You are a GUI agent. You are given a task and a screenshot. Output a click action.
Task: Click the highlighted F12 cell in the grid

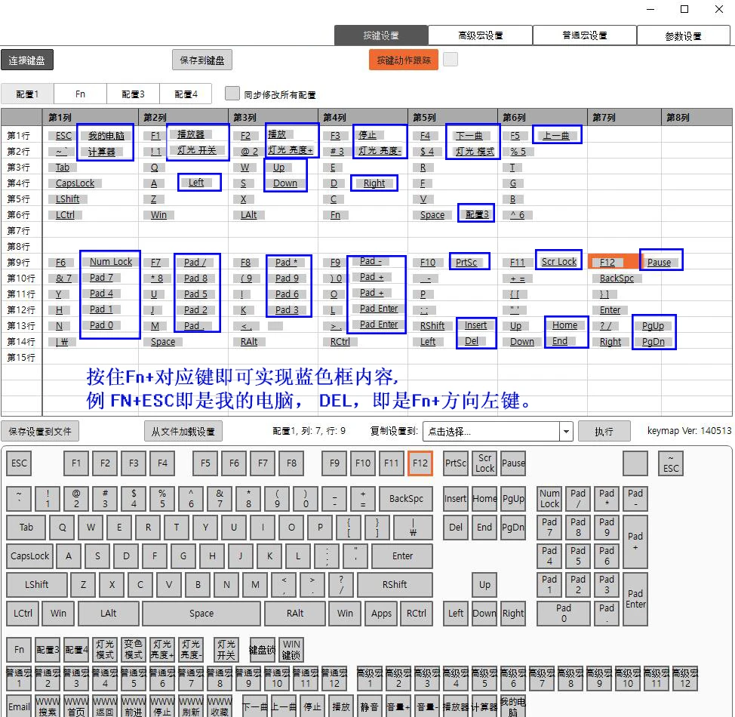pos(613,262)
